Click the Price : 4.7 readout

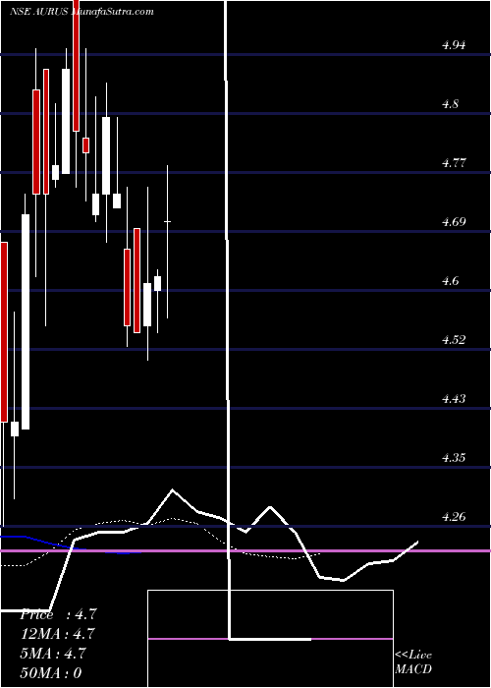pos(58,614)
